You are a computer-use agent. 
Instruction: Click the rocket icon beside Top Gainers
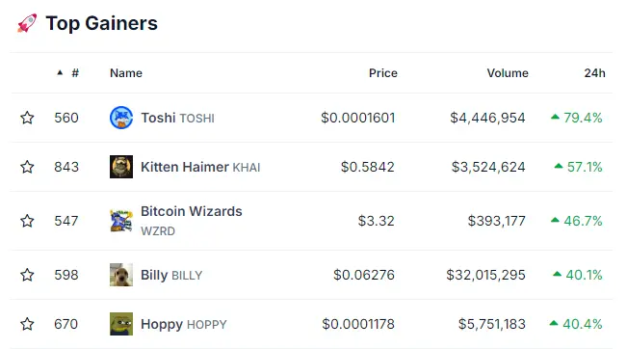click(x=27, y=23)
